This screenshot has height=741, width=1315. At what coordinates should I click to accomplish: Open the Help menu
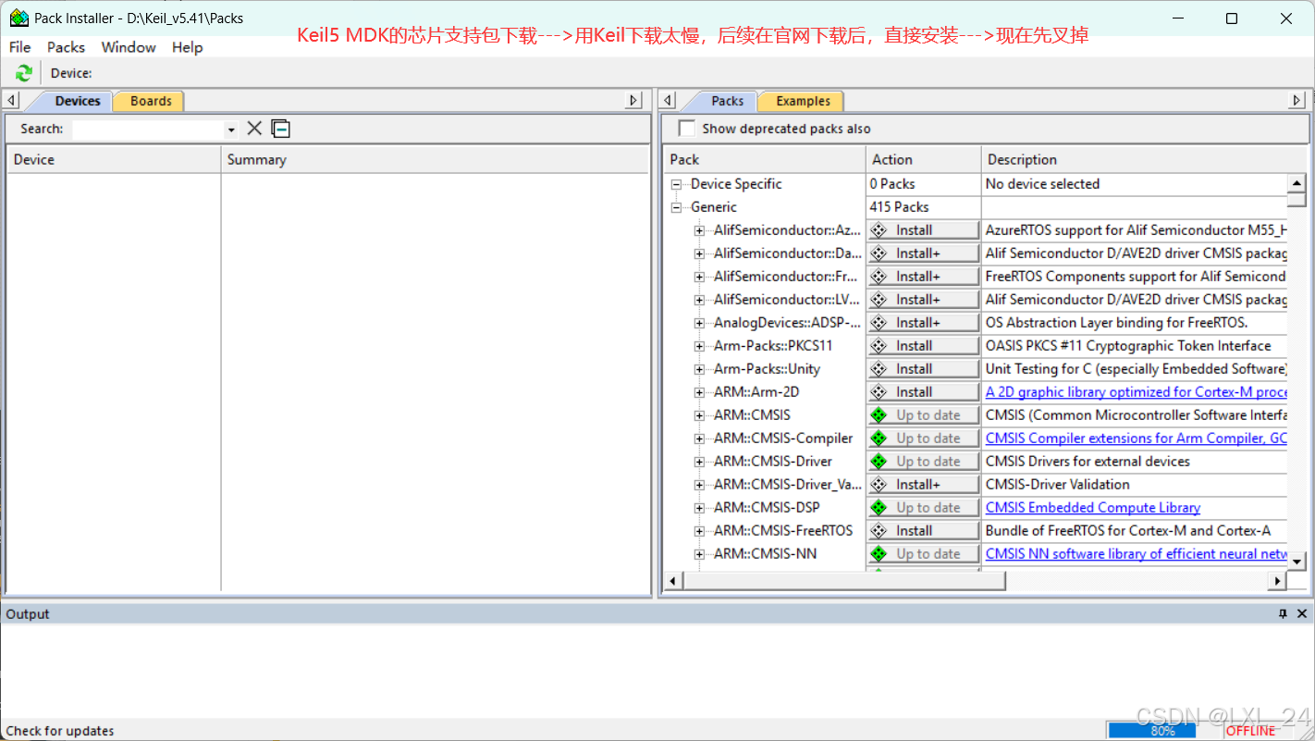tap(187, 47)
